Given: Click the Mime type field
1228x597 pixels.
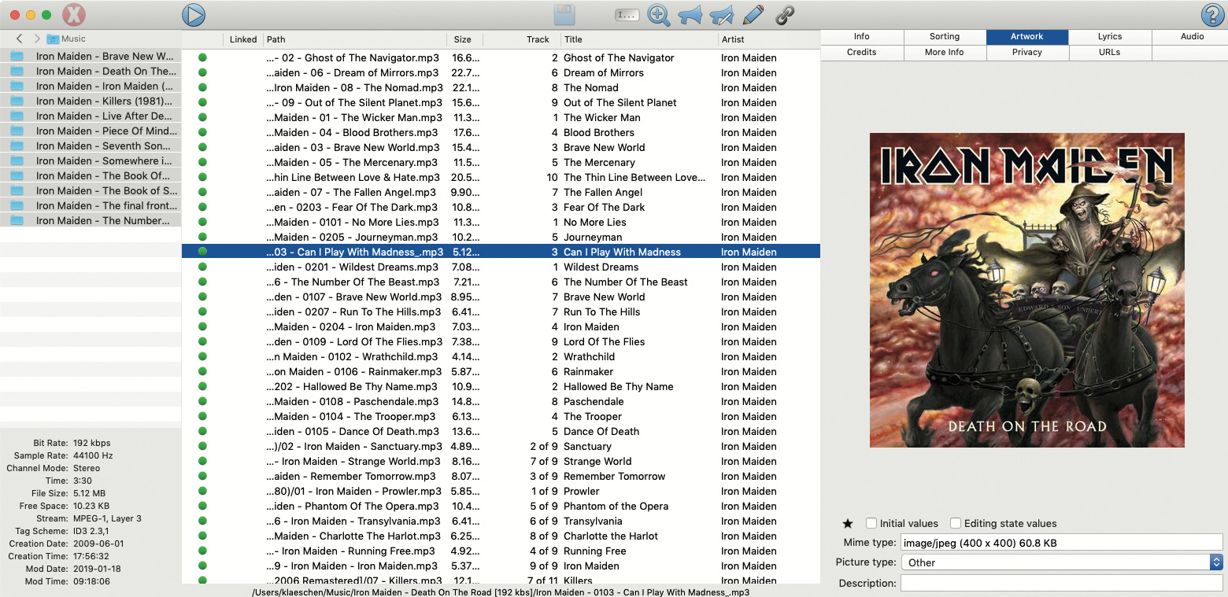Looking at the screenshot, I should (x=1062, y=543).
